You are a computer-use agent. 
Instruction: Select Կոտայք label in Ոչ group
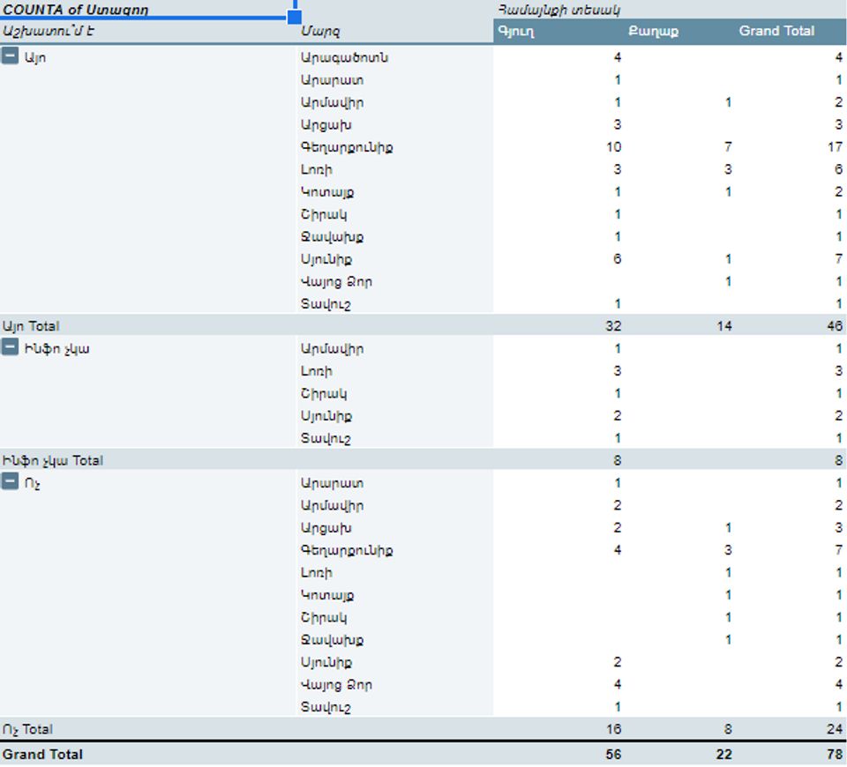pos(326,595)
